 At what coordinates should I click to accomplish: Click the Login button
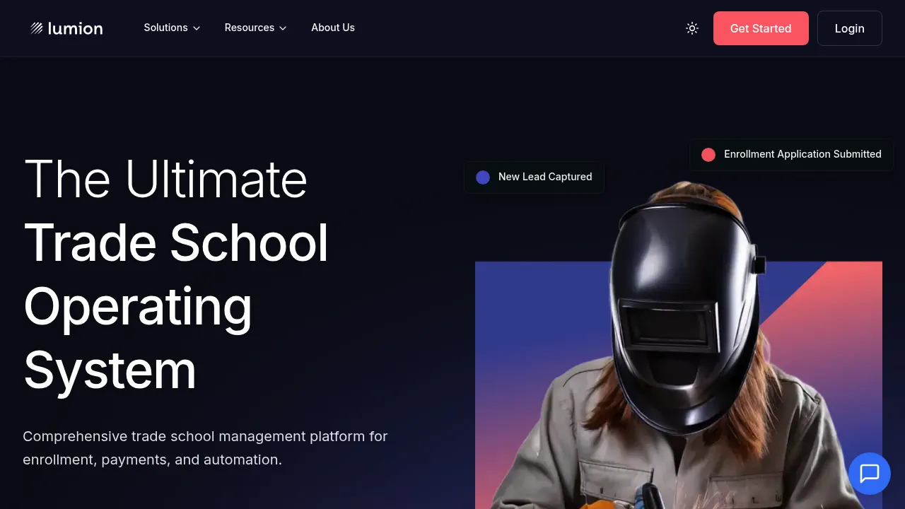pyautogui.click(x=850, y=28)
